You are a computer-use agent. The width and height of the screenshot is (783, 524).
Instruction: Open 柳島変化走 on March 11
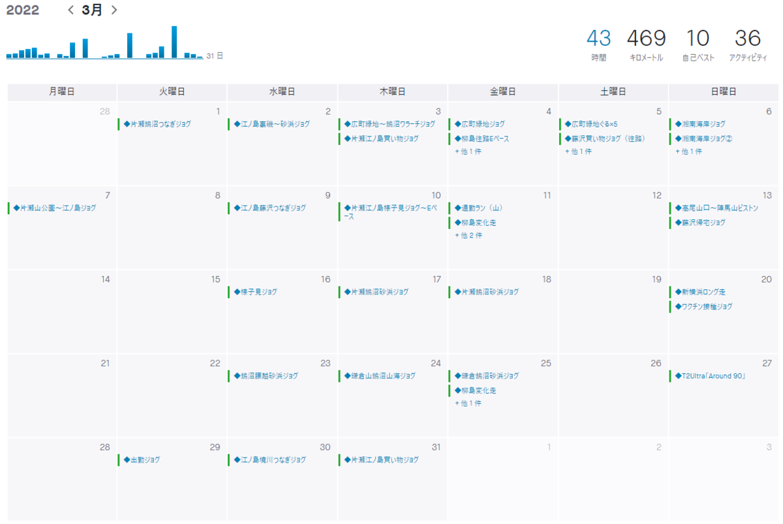pyautogui.click(x=475, y=223)
